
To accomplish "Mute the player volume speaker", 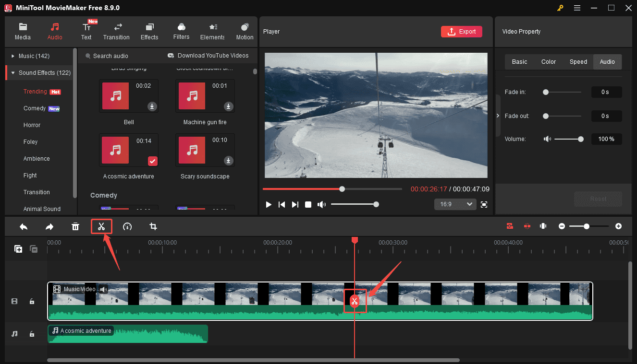I will (x=321, y=204).
